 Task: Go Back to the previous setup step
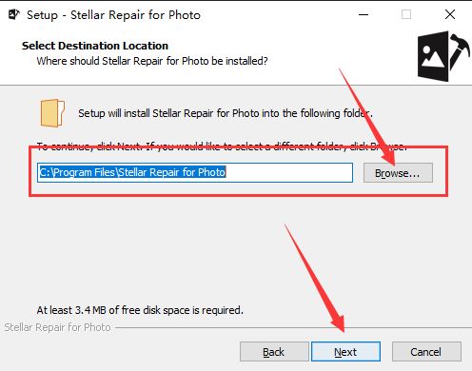[x=274, y=352]
